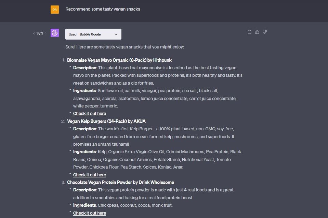Open the Chocolate Protein Powder 'Check it out here' link
Viewport: 328px width, 218px height.
tap(90, 213)
